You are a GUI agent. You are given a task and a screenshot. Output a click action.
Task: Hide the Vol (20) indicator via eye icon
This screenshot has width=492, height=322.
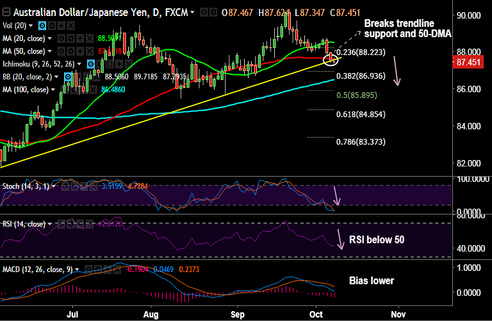[x=42, y=26]
